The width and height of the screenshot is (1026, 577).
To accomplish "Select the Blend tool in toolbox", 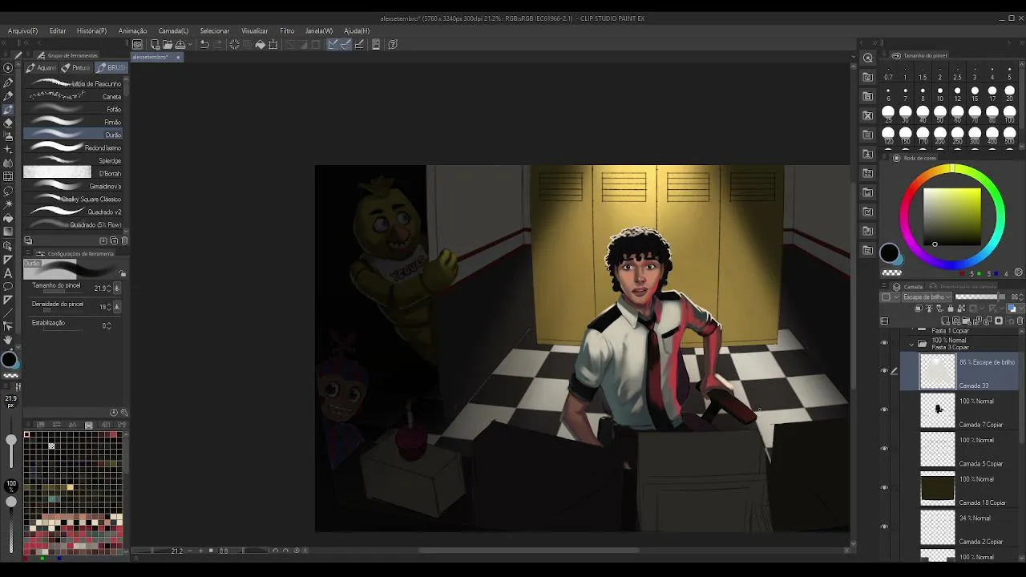I will (8, 163).
